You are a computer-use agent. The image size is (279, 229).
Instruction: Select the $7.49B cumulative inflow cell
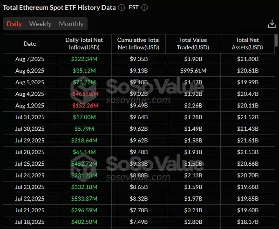[139, 222]
